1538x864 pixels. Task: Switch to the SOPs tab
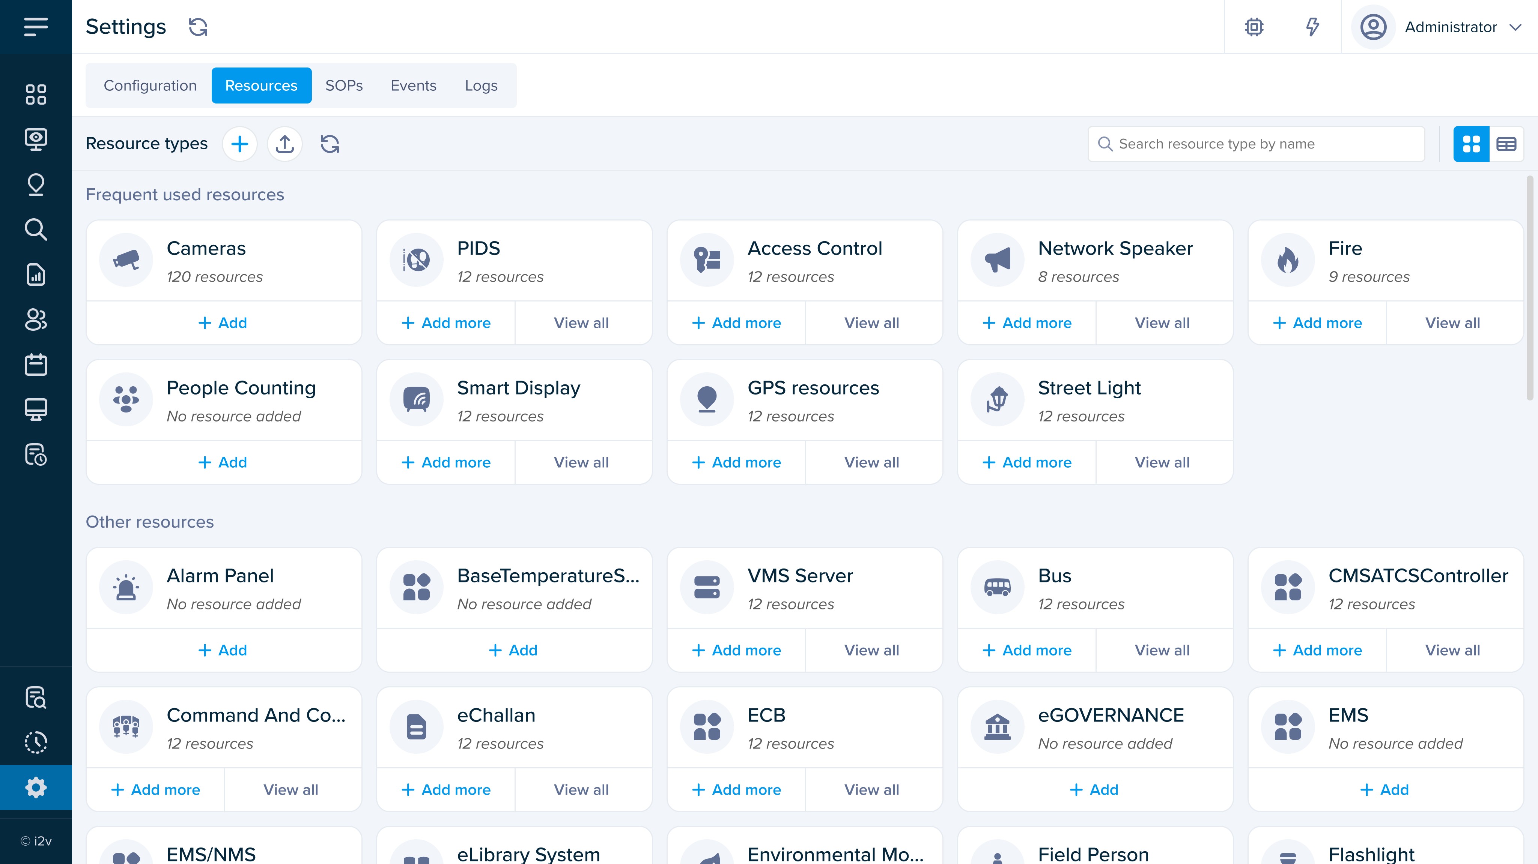pos(344,85)
